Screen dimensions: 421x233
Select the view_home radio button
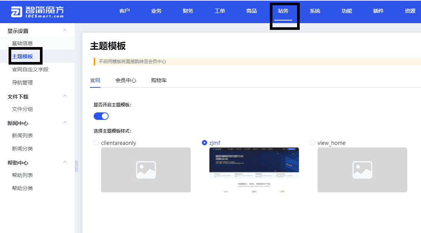coord(312,143)
